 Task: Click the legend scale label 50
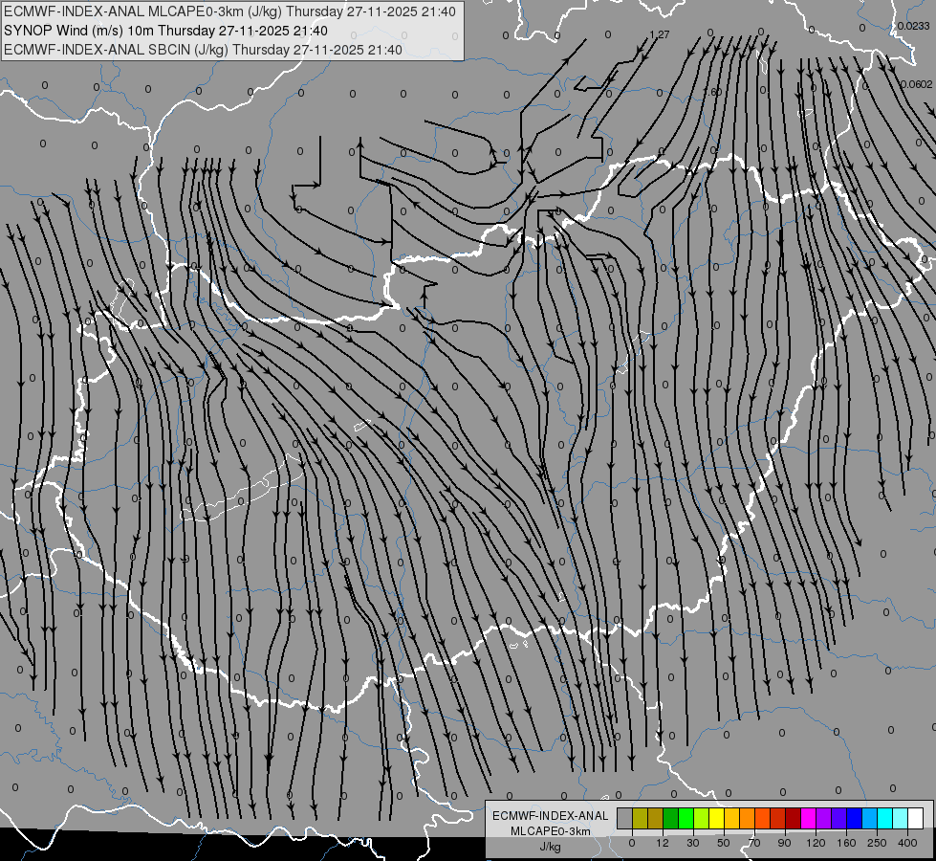[724, 843]
